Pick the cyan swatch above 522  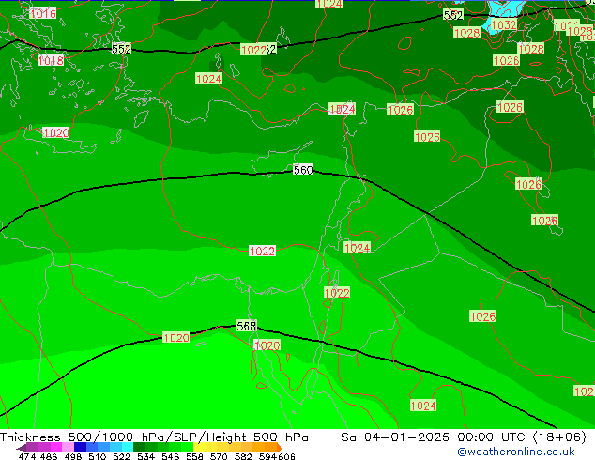click(127, 447)
